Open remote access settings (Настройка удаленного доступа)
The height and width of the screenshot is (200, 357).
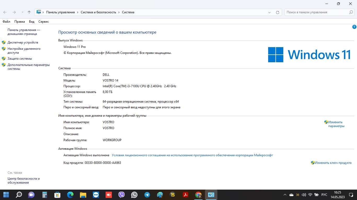pyautogui.click(x=24, y=51)
